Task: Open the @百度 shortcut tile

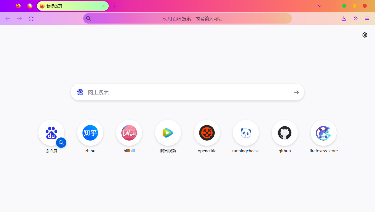Action: click(51, 133)
